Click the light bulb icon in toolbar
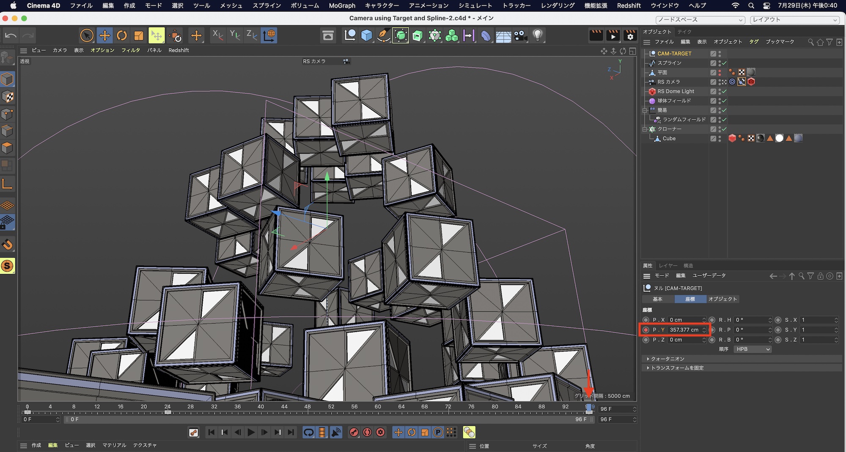Image resolution: width=846 pixels, height=452 pixels. click(x=537, y=35)
